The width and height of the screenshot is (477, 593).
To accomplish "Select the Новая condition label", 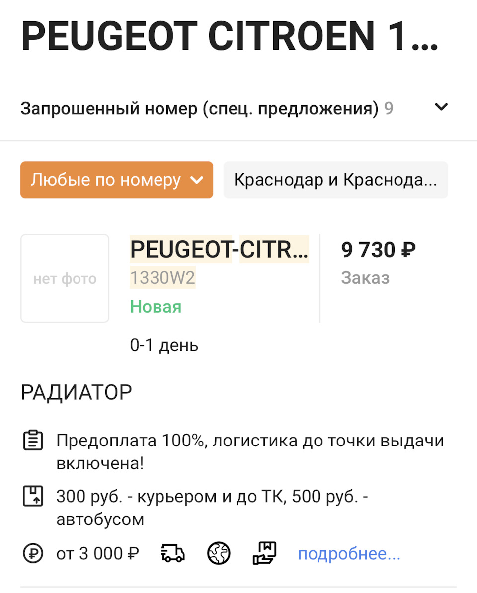I will click(x=156, y=307).
